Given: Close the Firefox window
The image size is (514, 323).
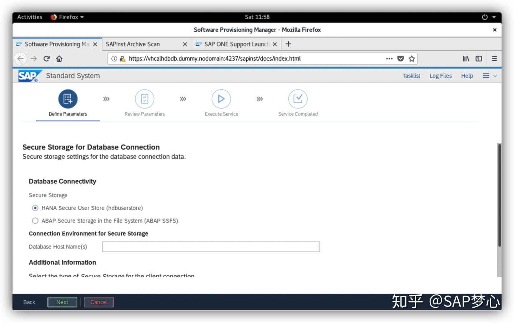Looking at the screenshot, I should click(495, 30).
